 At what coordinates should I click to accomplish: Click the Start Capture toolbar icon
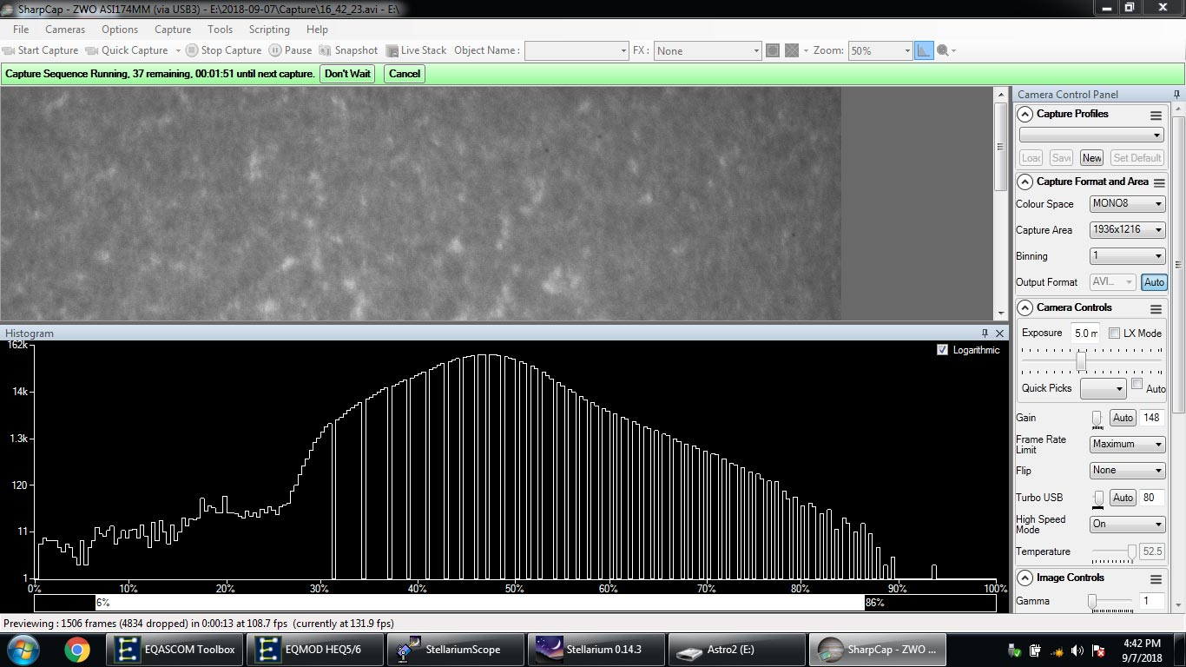(10, 50)
